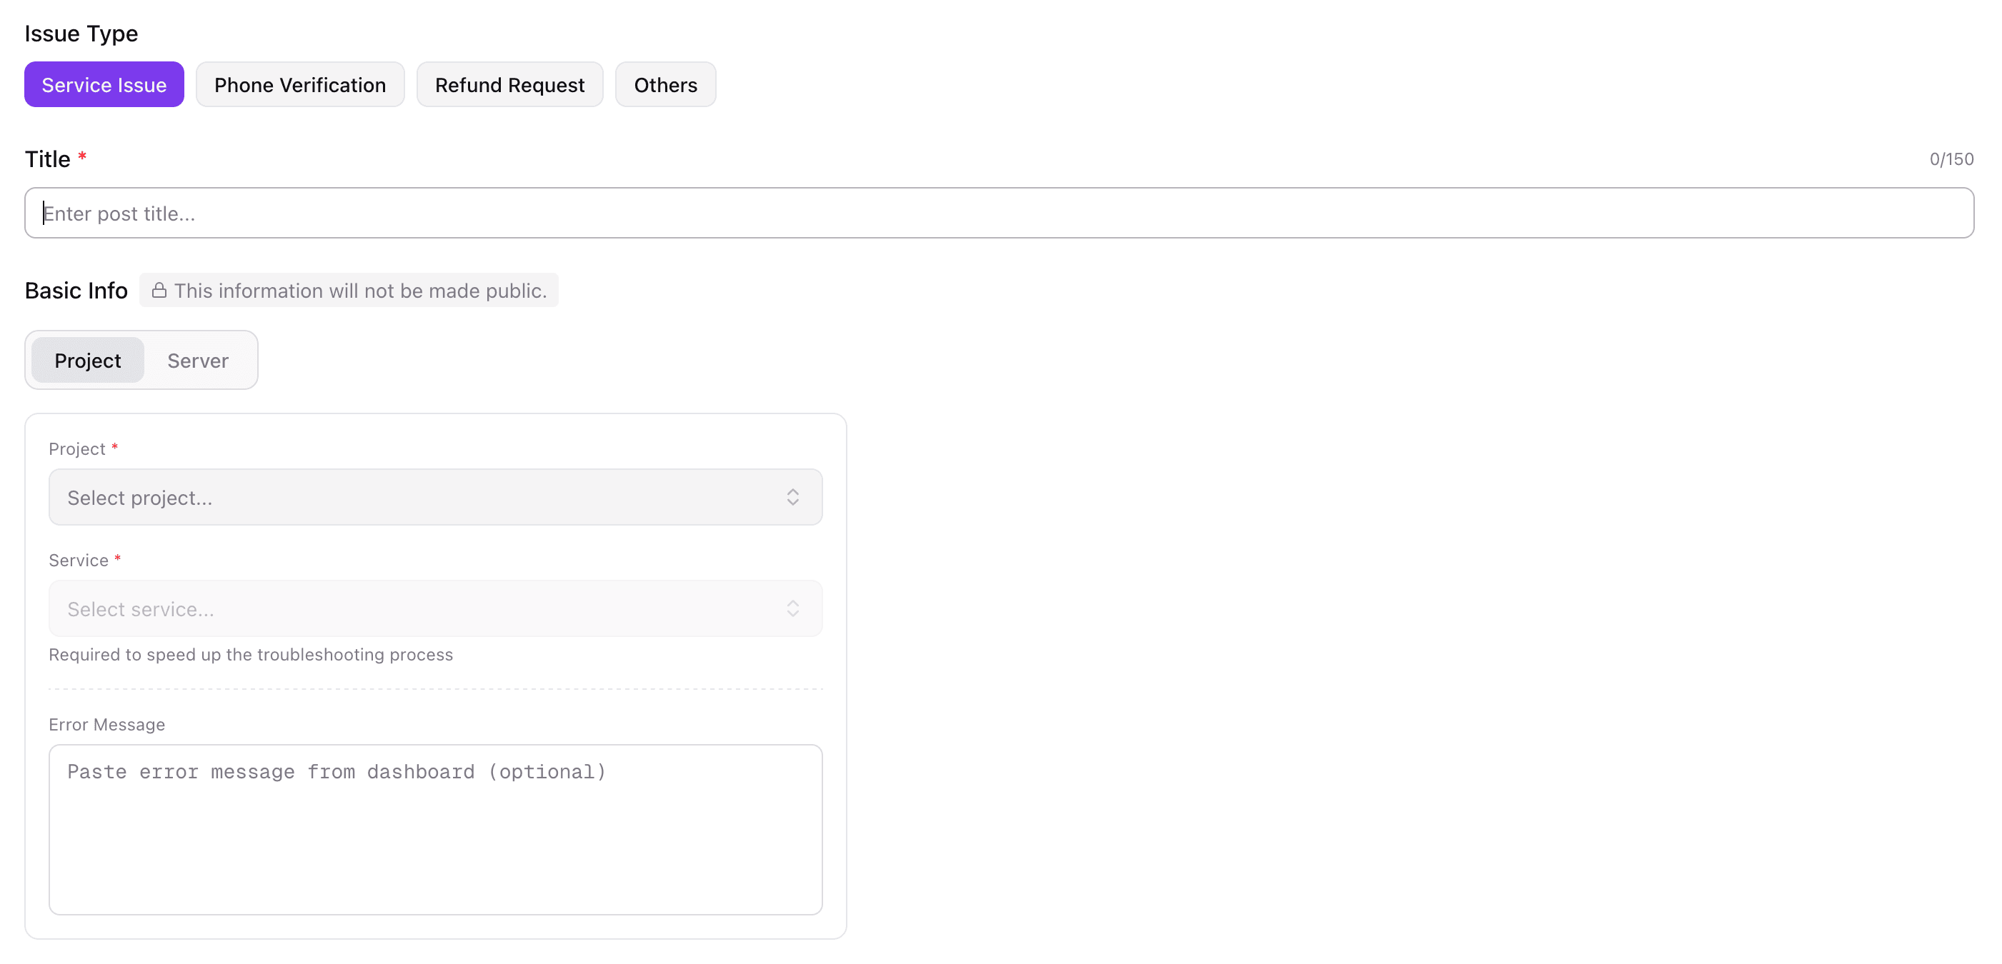Click the lock icon beside privacy notice
This screenshot has width=2002, height=964.
click(159, 291)
